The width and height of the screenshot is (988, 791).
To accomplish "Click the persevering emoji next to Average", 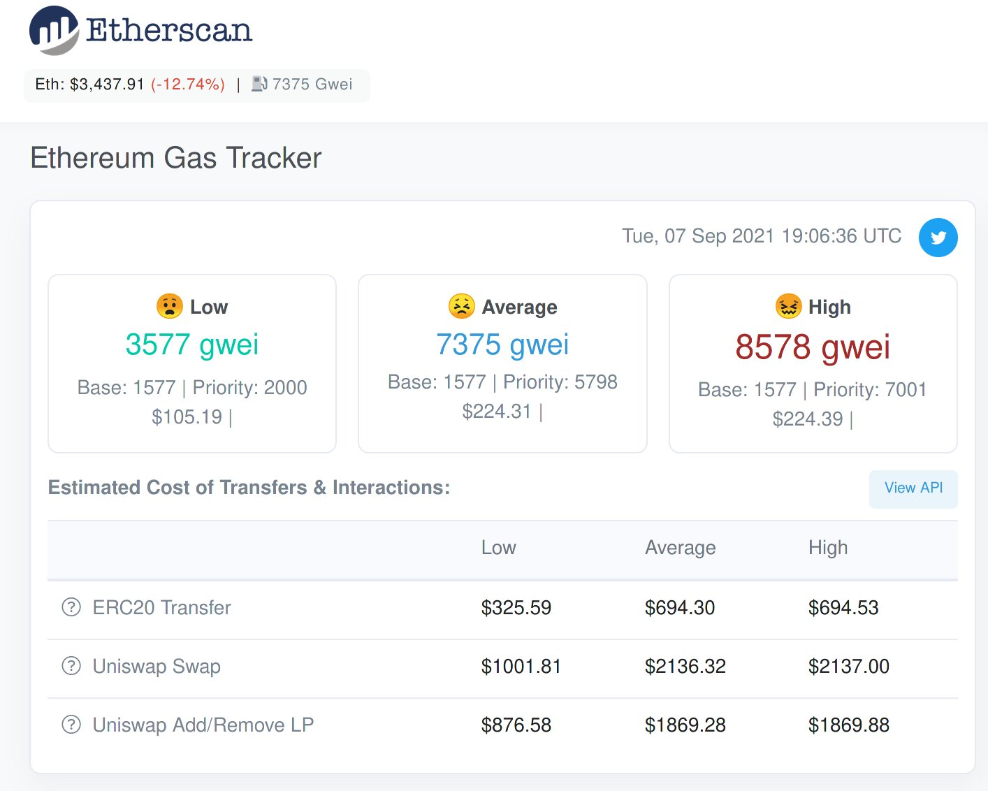I will tap(461, 306).
